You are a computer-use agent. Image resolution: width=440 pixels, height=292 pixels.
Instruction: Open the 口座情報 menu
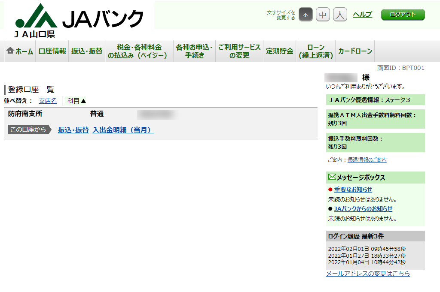(52, 51)
